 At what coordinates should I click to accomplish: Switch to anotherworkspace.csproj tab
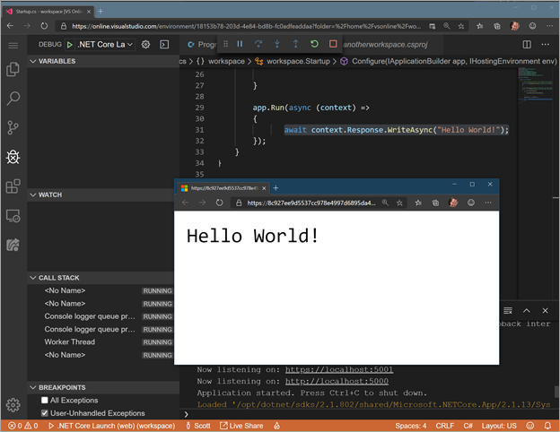click(x=385, y=45)
